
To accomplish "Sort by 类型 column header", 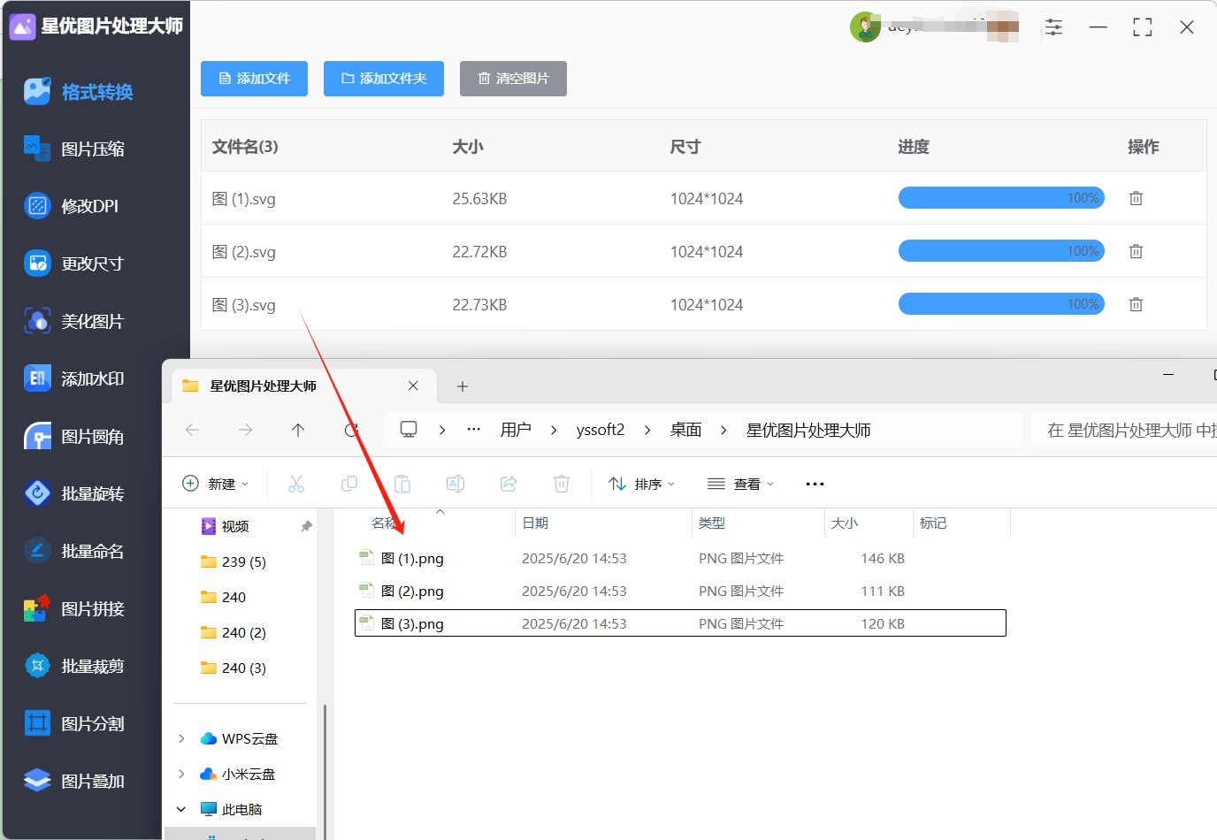I will click(x=759, y=523).
